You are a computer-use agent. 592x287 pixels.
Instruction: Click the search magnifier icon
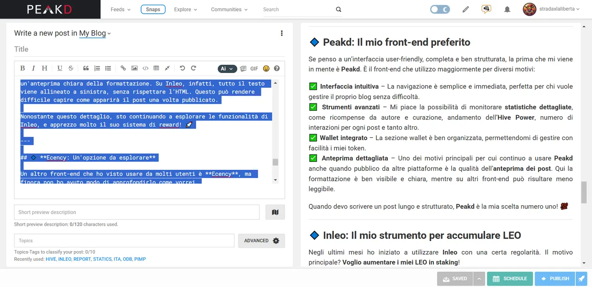point(339,9)
